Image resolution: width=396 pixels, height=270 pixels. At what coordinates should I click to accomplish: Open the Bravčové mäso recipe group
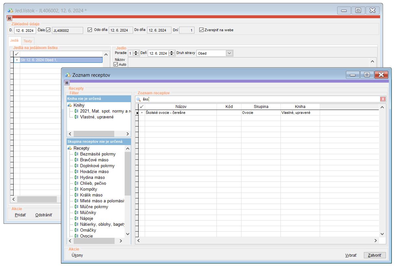[94, 160]
